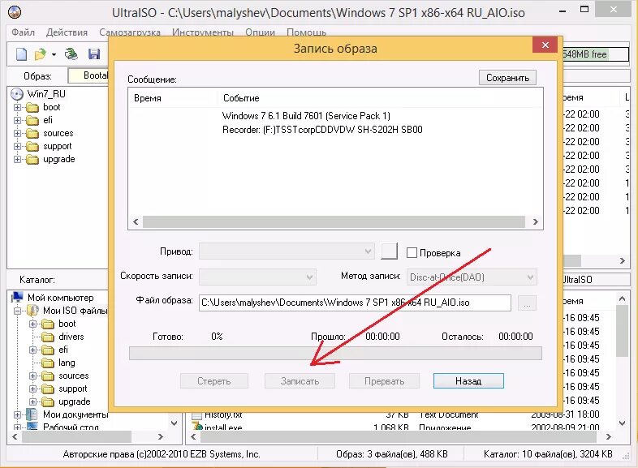Select efi folder icon under Мои ISO файлы

coord(48,350)
